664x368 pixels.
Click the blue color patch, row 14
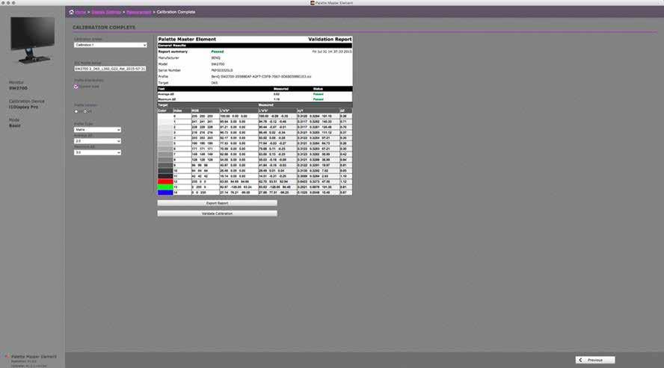(165, 193)
